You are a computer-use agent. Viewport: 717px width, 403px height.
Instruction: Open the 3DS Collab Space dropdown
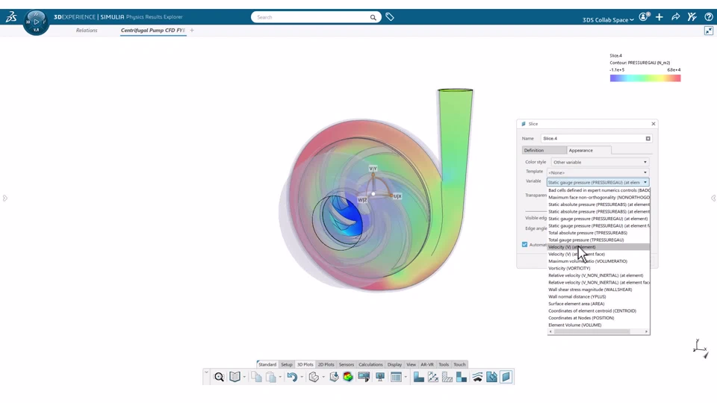pyautogui.click(x=608, y=19)
